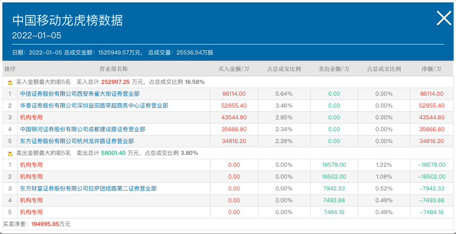Screen dimensions: 456x234
Task: Open 机构专用 link selling 16502.00
Action: tap(31, 177)
